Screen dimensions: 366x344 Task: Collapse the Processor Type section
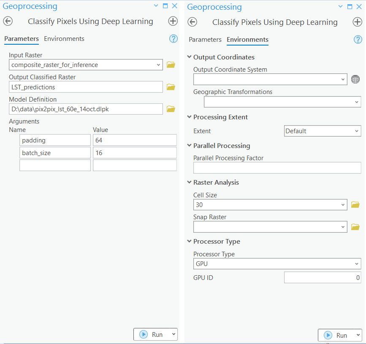(189, 242)
